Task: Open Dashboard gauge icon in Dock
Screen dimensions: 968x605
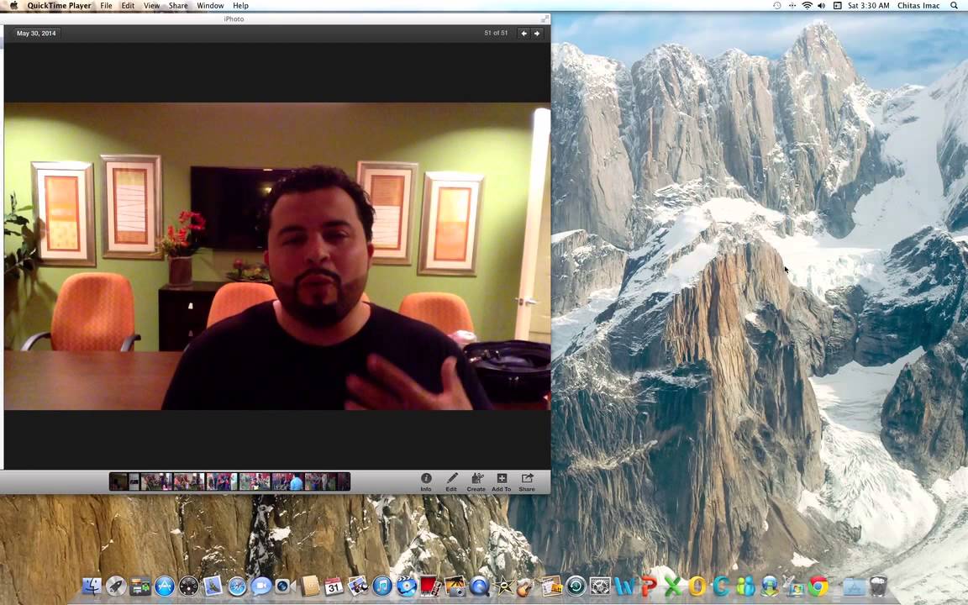Action: point(188,585)
